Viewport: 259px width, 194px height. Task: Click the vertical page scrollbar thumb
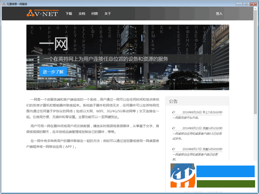click(x=256, y=62)
